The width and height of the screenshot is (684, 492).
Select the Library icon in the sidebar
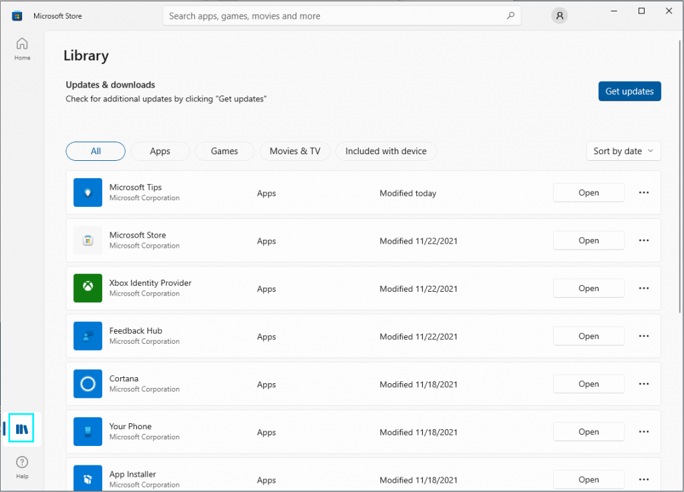[22, 428]
